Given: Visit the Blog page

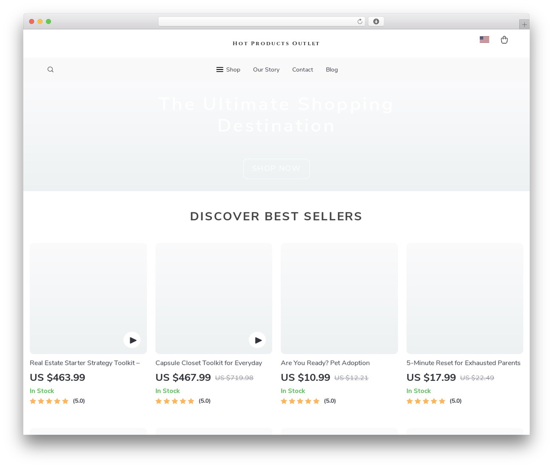Looking at the screenshot, I should pos(332,70).
